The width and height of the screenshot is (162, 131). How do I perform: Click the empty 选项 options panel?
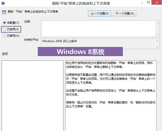(x=32, y=96)
